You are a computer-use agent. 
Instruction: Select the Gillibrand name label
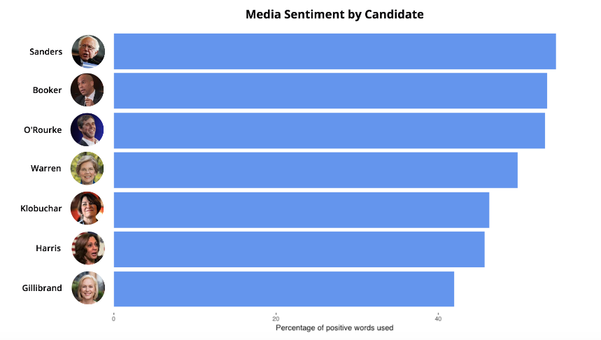(x=42, y=288)
